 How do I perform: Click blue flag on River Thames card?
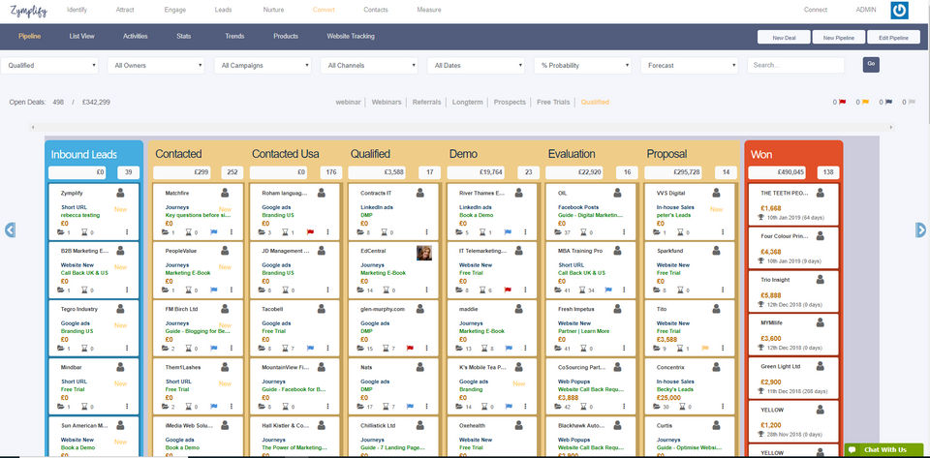(x=508, y=232)
